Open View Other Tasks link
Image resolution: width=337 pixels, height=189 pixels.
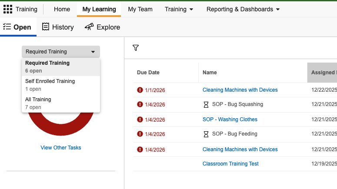tap(61, 148)
